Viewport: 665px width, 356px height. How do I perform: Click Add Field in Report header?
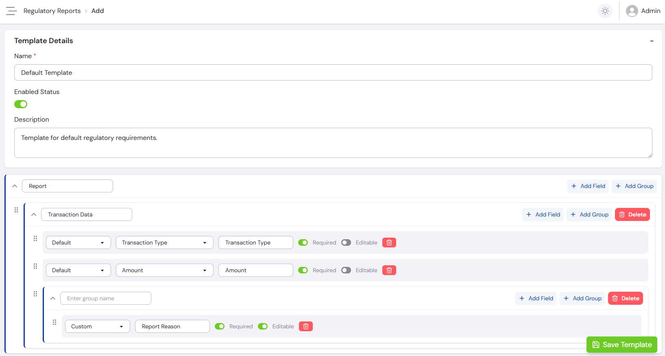pos(588,186)
